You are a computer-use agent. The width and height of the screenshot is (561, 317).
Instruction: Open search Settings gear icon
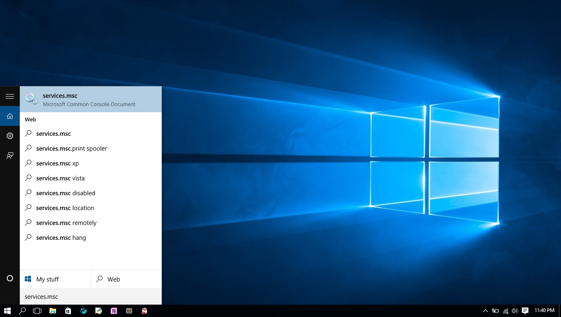tap(10, 136)
